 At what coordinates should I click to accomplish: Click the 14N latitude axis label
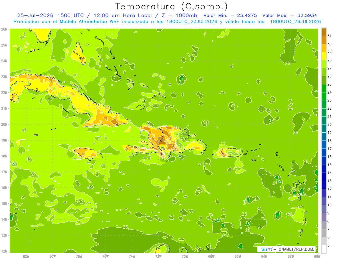click(4, 219)
